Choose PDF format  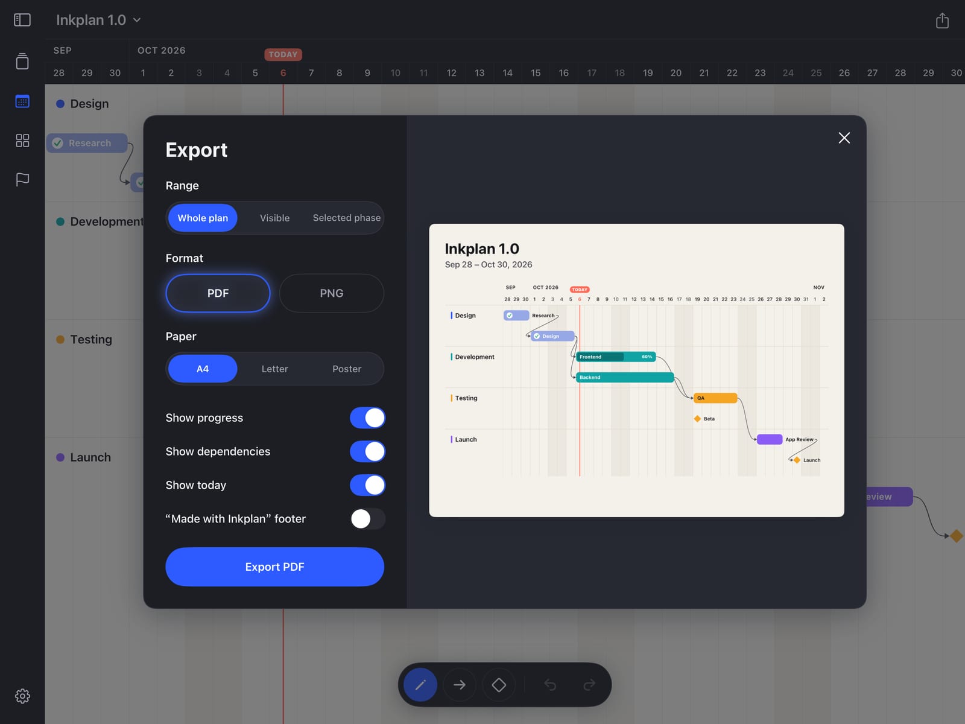pyautogui.click(x=218, y=293)
